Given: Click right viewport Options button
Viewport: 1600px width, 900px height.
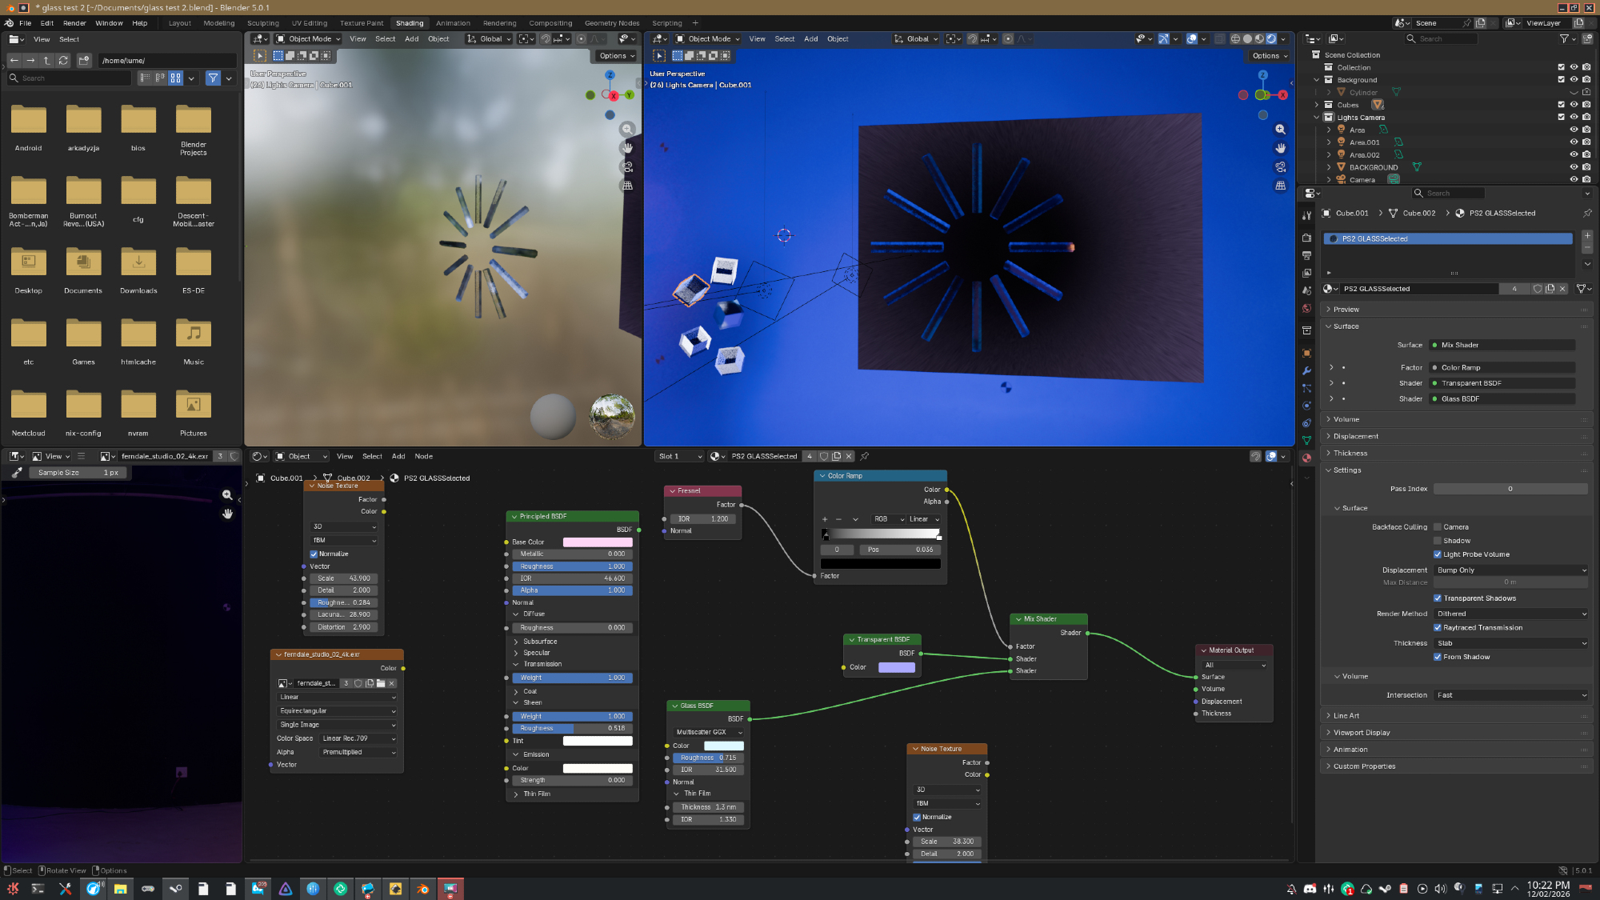Looking at the screenshot, I should pos(1269,56).
